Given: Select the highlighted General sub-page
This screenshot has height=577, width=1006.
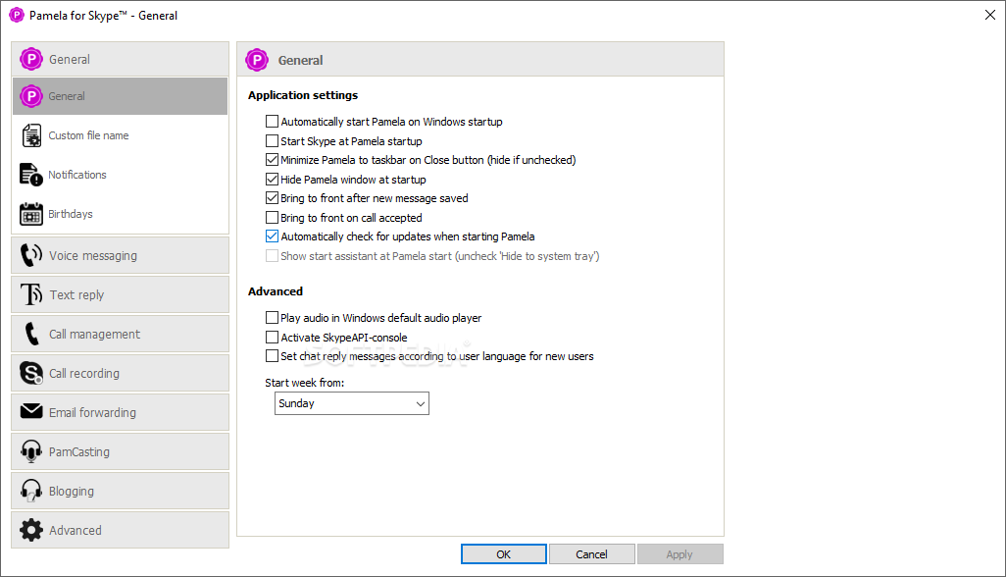Looking at the screenshot, I should coord(120,96).
